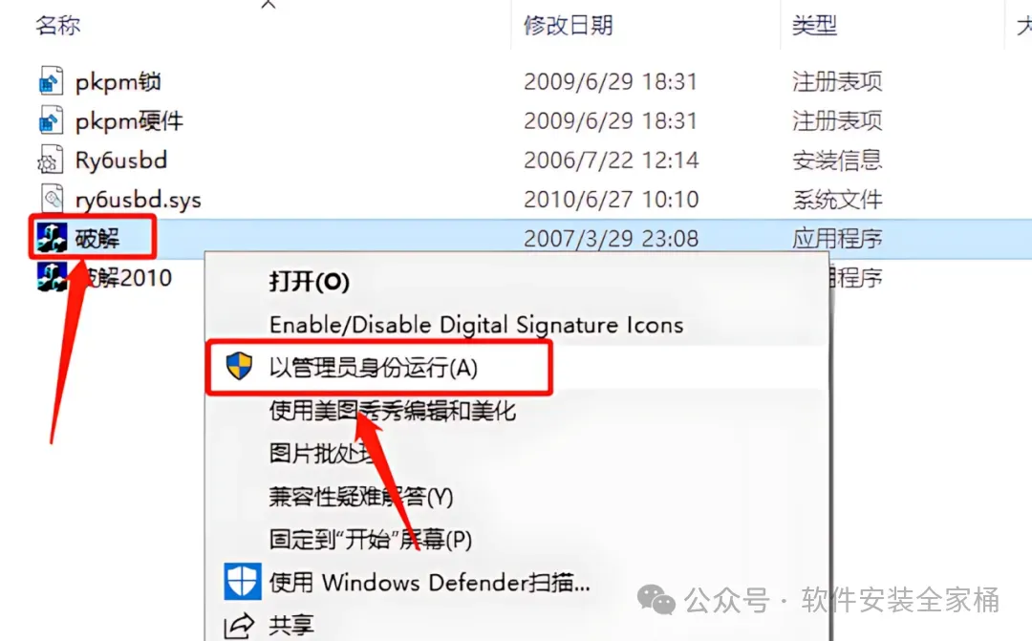Image resolution: width=1032 pixels, height=641 pixels.
Task: Sort files by 类型 column header
Action: coord(815,26)
